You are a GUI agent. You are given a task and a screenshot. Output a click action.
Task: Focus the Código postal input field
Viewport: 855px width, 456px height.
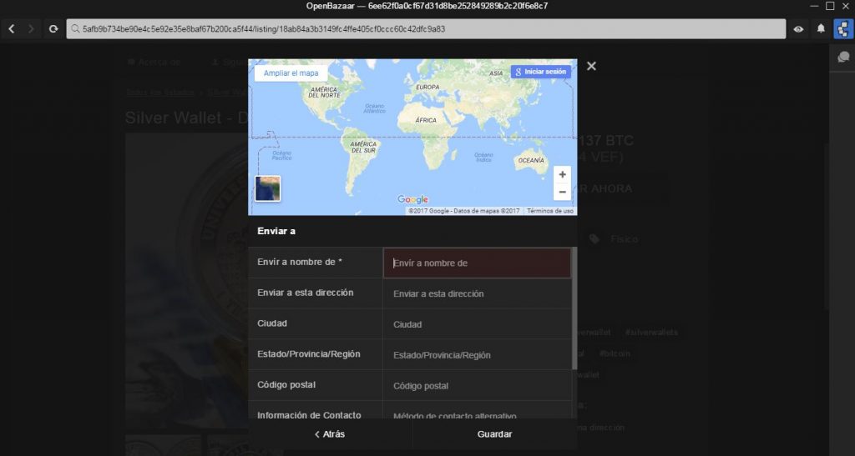pos(477,386)
